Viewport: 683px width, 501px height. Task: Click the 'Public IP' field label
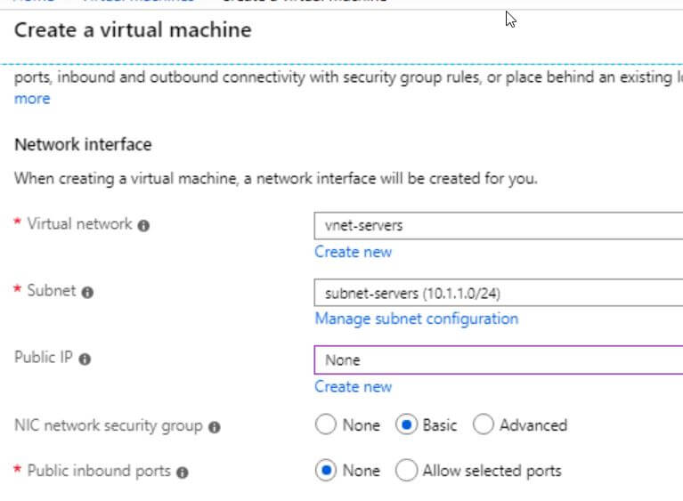[44, 357]
